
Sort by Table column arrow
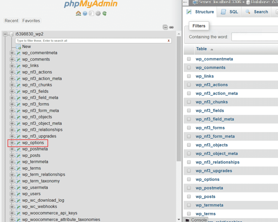(x=211, y=50)
